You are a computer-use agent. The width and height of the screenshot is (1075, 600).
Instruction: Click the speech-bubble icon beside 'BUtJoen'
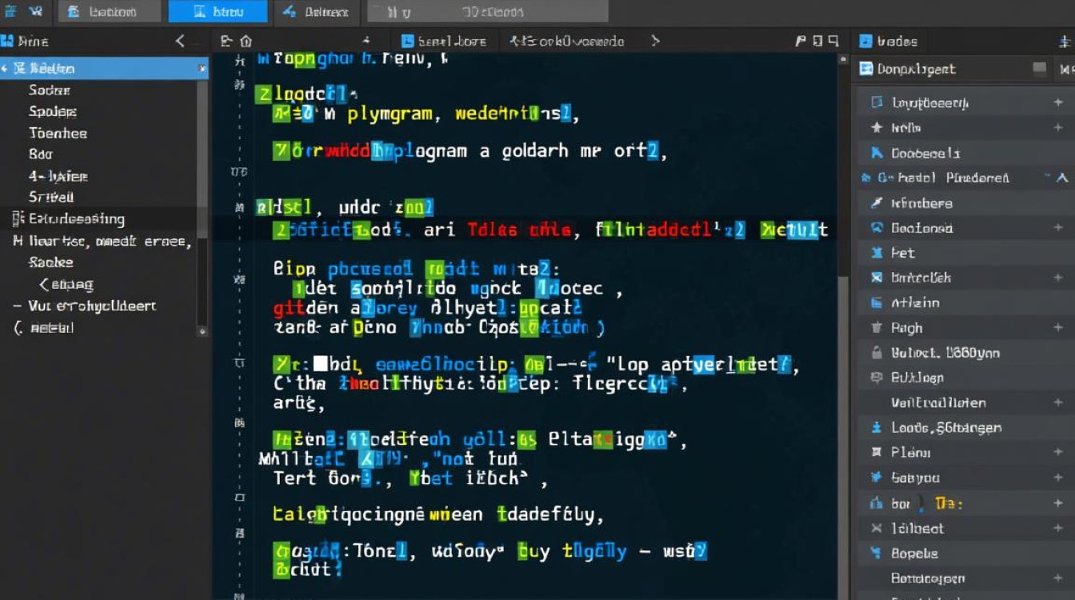pos(876,378)
